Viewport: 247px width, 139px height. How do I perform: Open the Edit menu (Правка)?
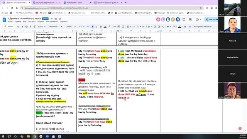pyautogui.click(x=18, y=22)
